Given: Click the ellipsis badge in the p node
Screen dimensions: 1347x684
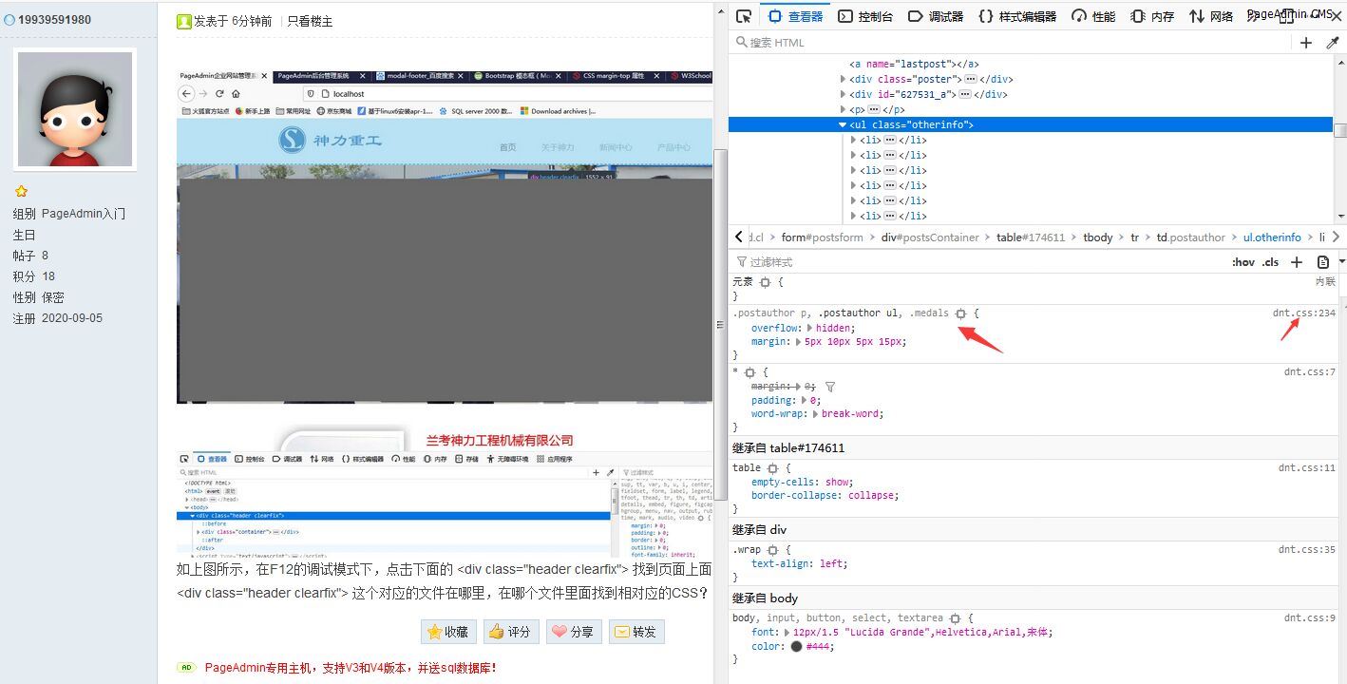Looking at the screenshot, I should [x=874, y=109].
